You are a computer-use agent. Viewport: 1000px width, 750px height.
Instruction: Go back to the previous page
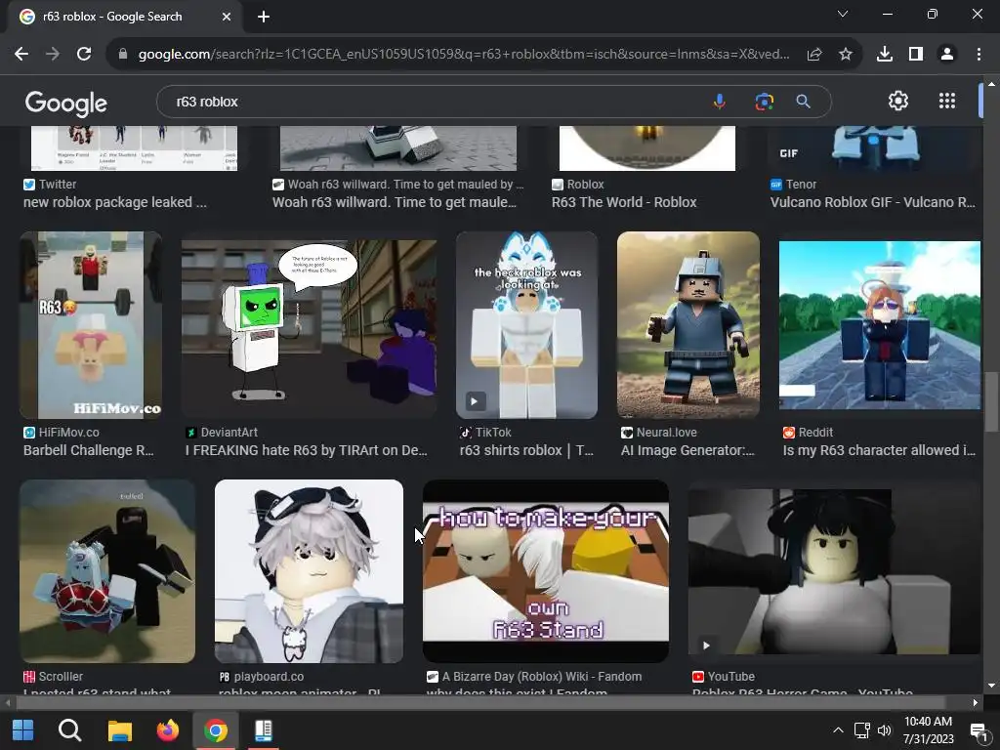[21, 55]
